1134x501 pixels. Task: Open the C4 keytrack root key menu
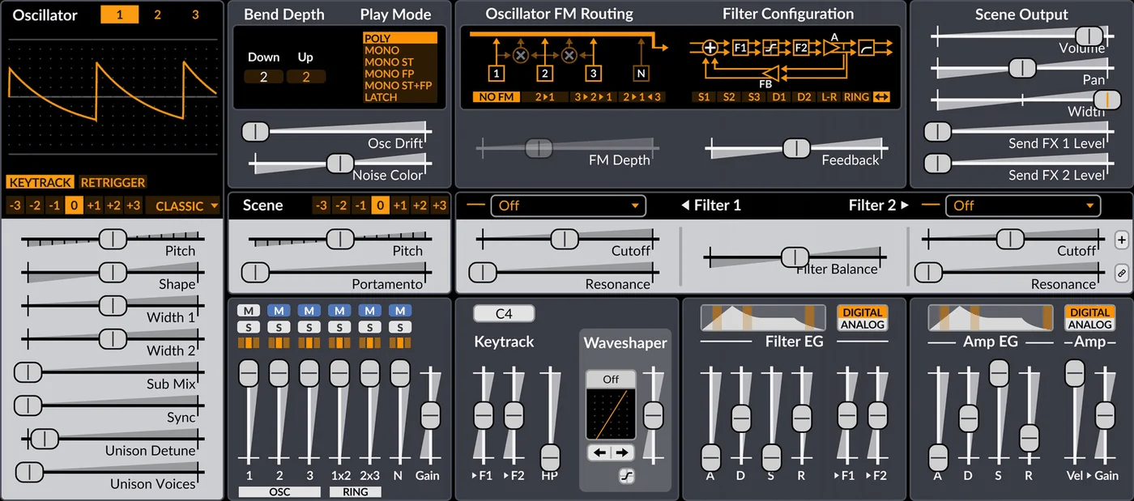coord(504,312)
